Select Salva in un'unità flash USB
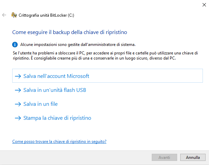Image resolution: width=209 pixels, height=165 pixels. (x=55, y=90)
